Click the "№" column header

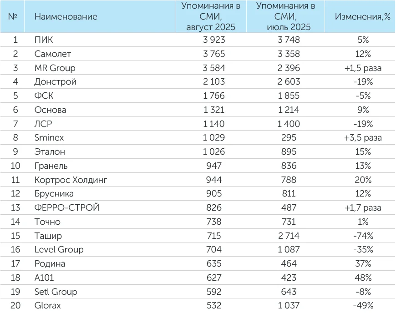tap(13, 17)
